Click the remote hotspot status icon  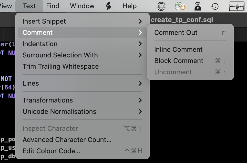(198, 6)
